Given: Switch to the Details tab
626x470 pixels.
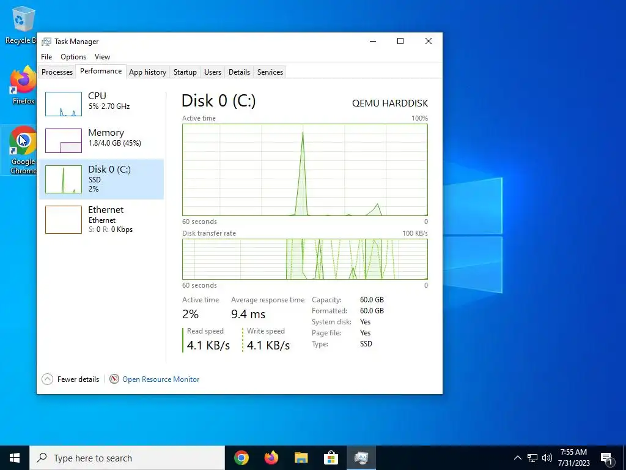Looking at the screenshot, I should (239, 72).
